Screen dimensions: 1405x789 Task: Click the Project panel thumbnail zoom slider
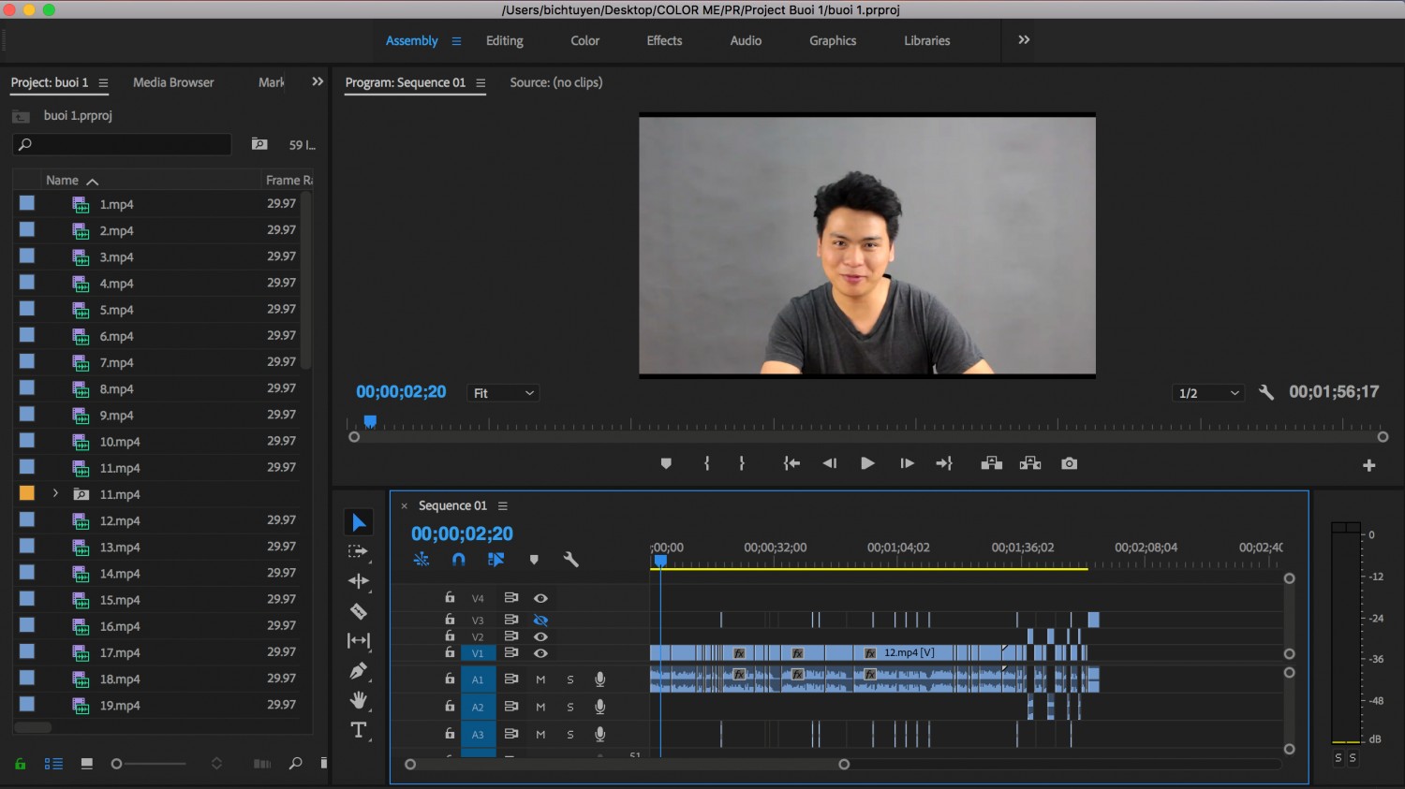click(x=150, y=764)
